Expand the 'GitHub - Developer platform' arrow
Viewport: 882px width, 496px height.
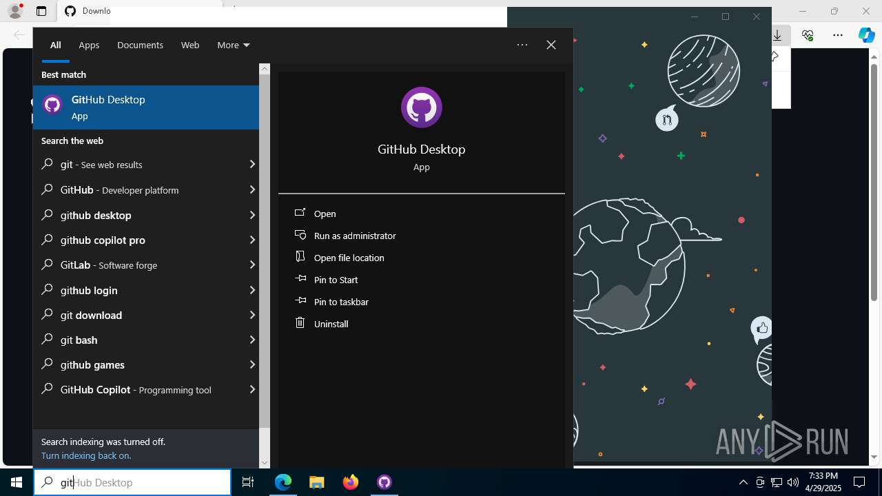pos(252,189)
